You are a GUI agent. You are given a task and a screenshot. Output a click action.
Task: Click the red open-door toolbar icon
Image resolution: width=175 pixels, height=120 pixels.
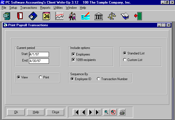click(20, 16)
